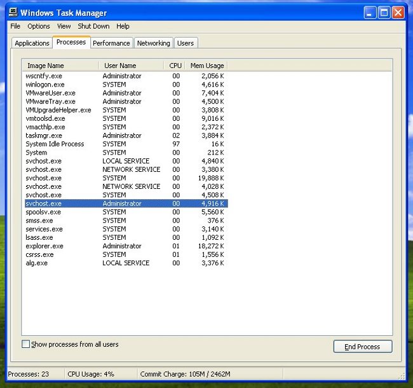413x388 pixels.
Task: Sort processes by Image Name column header
Action: (60, 66)
